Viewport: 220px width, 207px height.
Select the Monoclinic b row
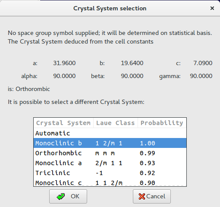click(110, 143)
